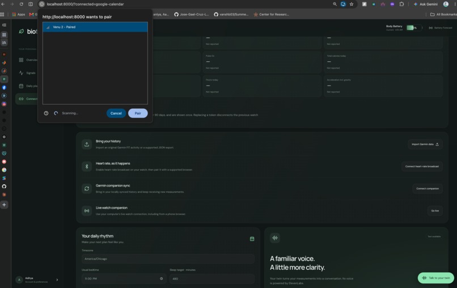Open the Battery Forecast link in the header
Image resolution: width=457 pixels, height=288 pixels.
click(441, 28)
